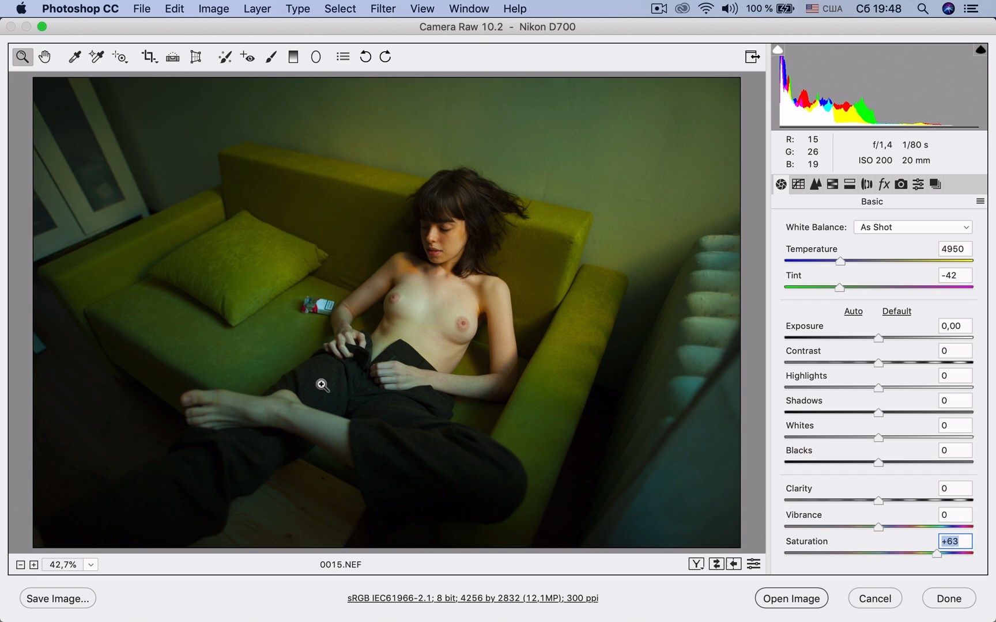Image resolution: width=996 pixels, height=622 pixels.
Task: Select the Hand tool
Action: click(44, 56)
